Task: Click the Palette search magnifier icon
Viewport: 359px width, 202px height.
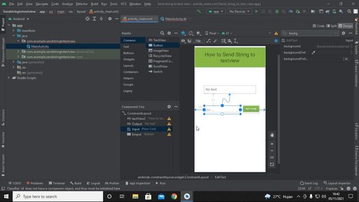Action: click(162, 33)
